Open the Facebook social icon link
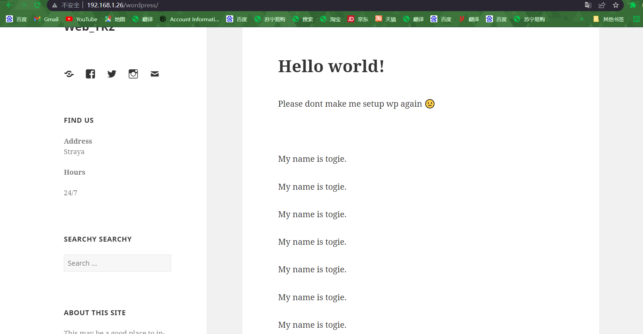The image size is (643, 334). pyautogui.click(x=90, y=74)
